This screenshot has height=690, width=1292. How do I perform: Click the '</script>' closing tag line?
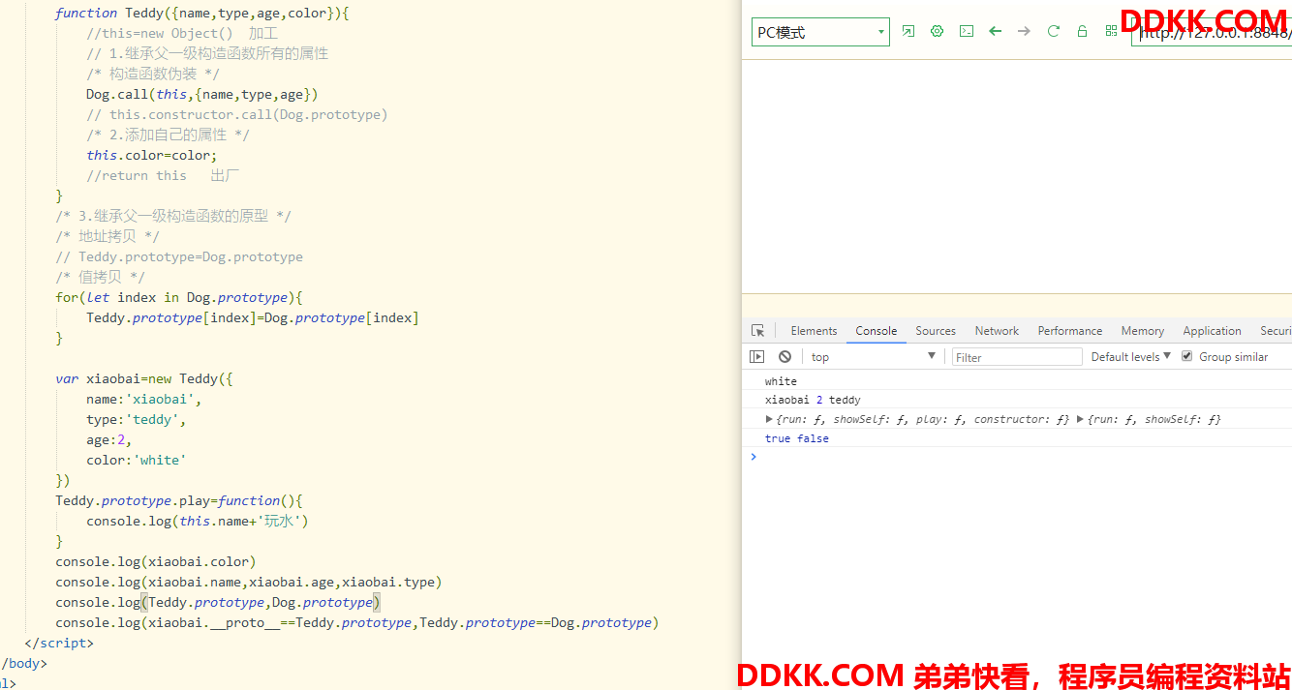59,643
